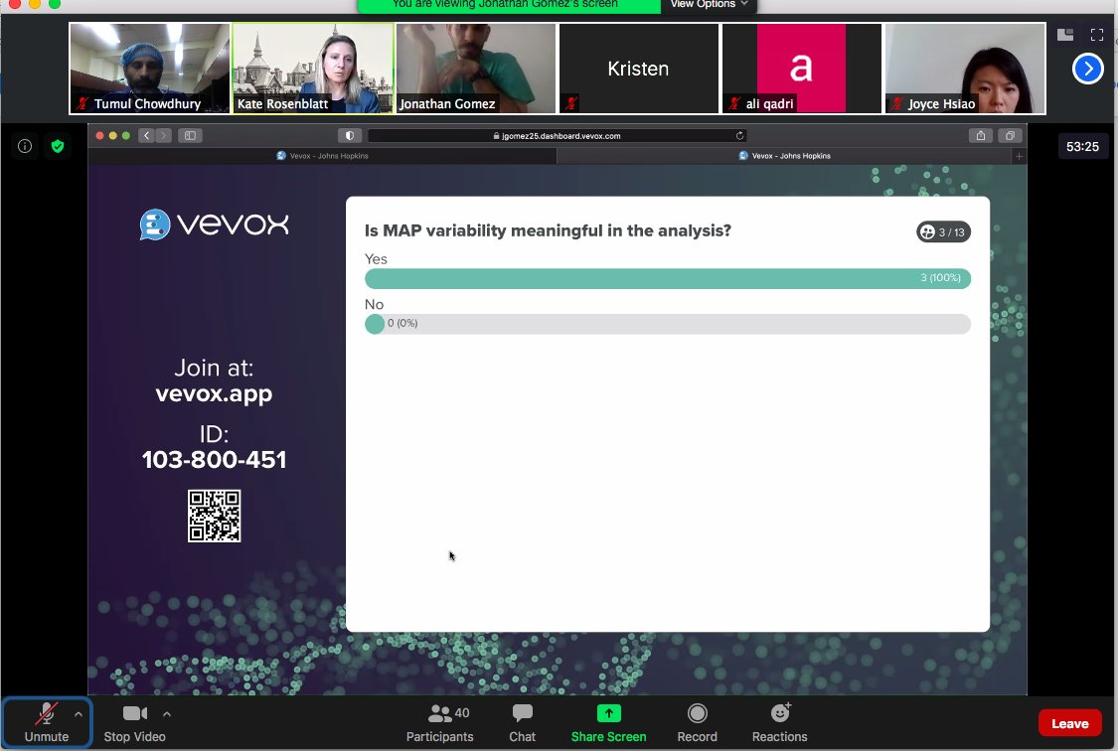Click the green Share Screen button
The height and width of the screenshot is (751, 1118).
[x=608, y=722]
